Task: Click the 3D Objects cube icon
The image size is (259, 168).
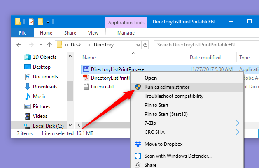Action: pyautogui.click(x=28, y=57)
